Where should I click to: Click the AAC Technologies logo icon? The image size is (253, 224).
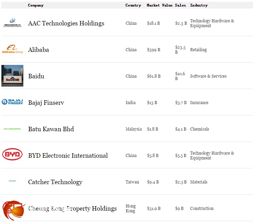coord(12,23)
